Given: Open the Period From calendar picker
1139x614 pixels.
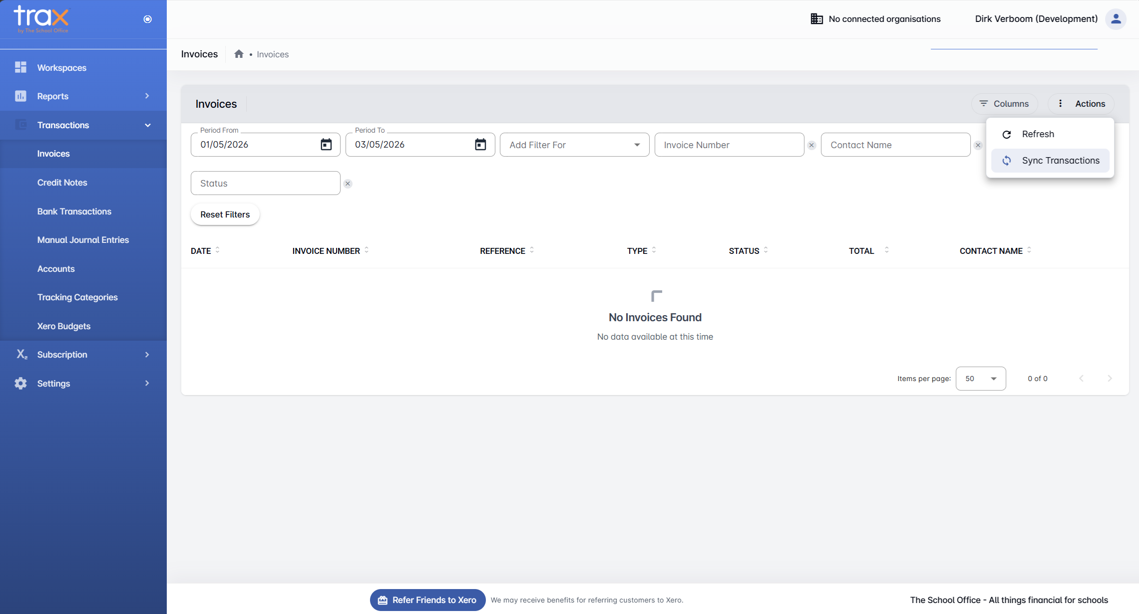Looking at the screenshot, I should (x=326, y=145).
